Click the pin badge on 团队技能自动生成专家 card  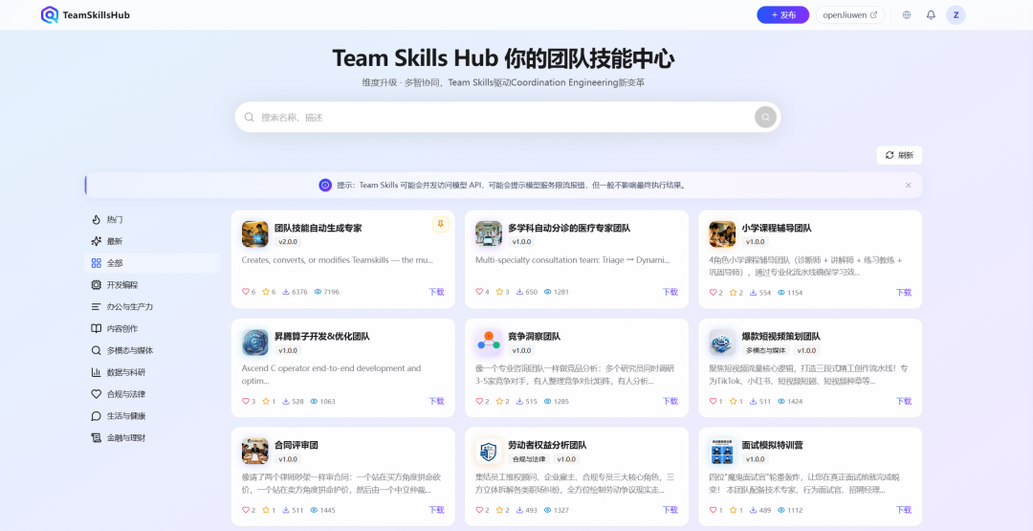tap(441, 224)
